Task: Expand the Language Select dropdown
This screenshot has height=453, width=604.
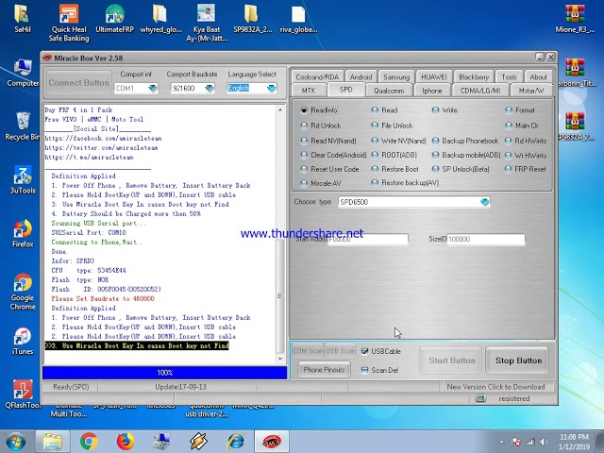Action: click(272, 88)
